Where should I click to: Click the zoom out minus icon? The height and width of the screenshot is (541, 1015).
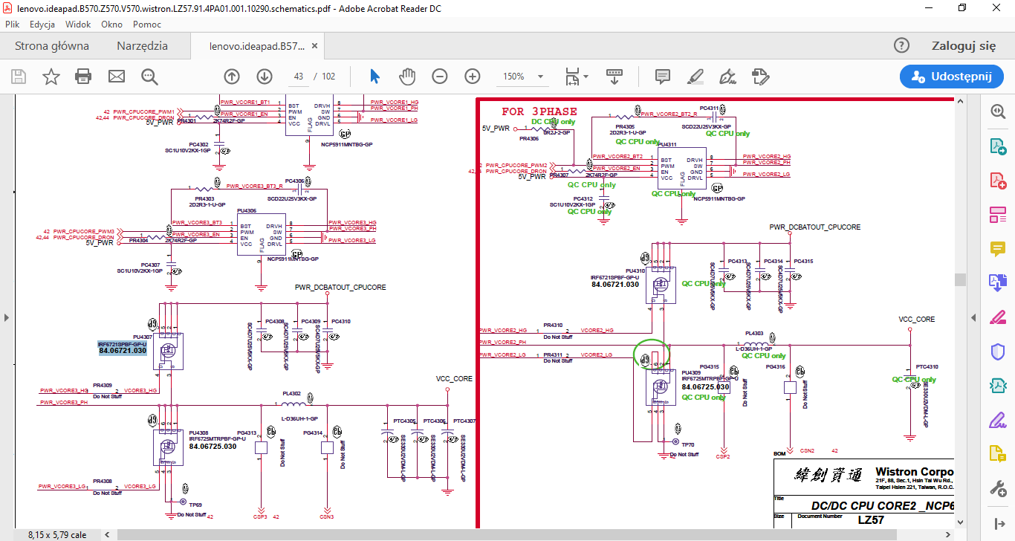440,77
